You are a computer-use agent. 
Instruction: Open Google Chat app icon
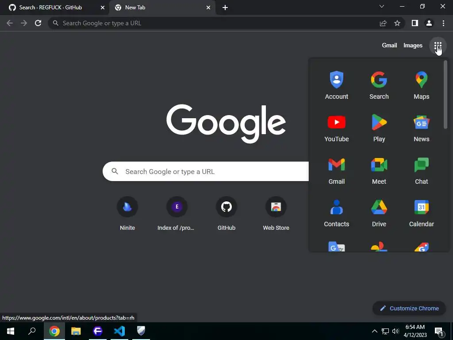422,170
